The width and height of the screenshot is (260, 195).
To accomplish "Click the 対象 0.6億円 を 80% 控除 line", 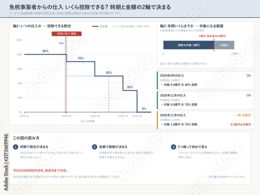I will click(179, 85).
